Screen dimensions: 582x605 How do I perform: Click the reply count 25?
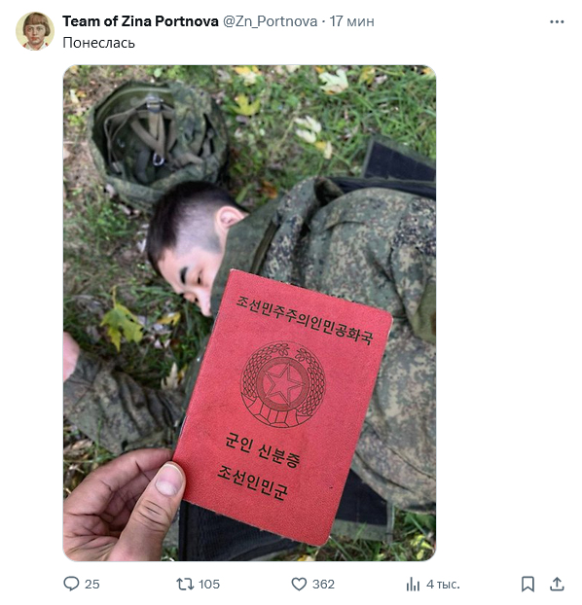91,585
